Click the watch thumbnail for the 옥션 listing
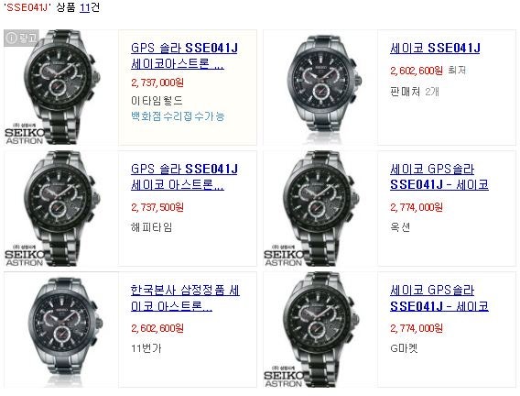520x396 pixels. (320, 209)
